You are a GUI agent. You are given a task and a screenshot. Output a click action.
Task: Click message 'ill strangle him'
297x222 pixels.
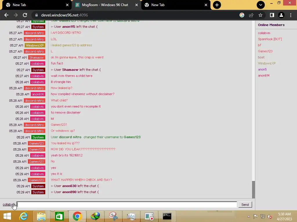pyautogui.click(x=61, y=82)
